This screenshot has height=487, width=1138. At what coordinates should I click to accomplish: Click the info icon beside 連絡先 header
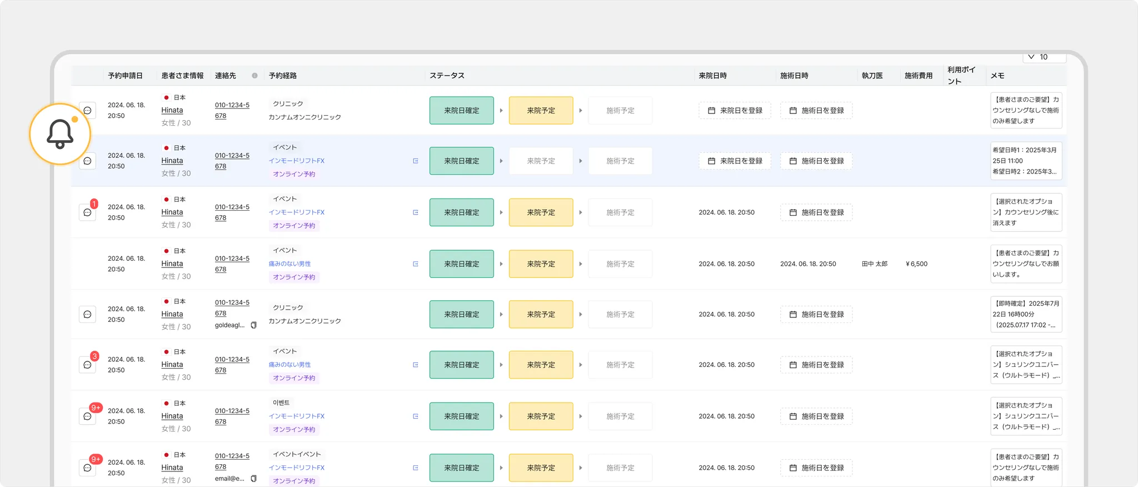point(254,76)
